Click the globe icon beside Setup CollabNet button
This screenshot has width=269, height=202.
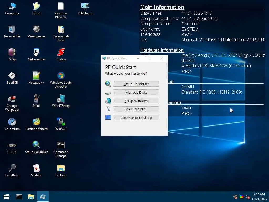108,84
